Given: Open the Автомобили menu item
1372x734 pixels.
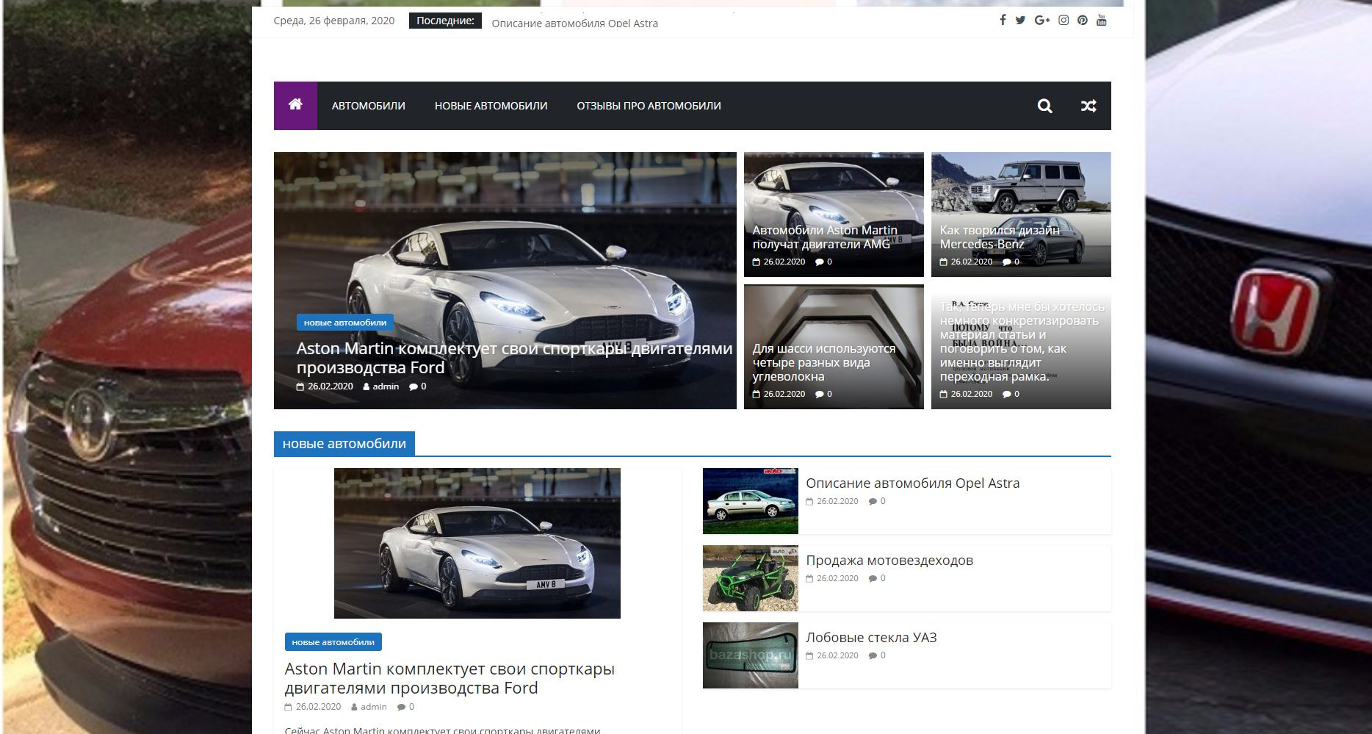Looking at the screenshot, I should click(368, 106).
